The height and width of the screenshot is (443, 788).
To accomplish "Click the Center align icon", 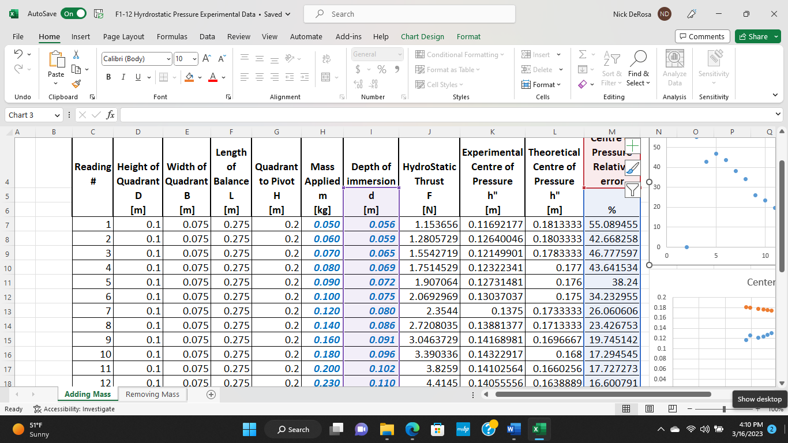I will [259, 77].
